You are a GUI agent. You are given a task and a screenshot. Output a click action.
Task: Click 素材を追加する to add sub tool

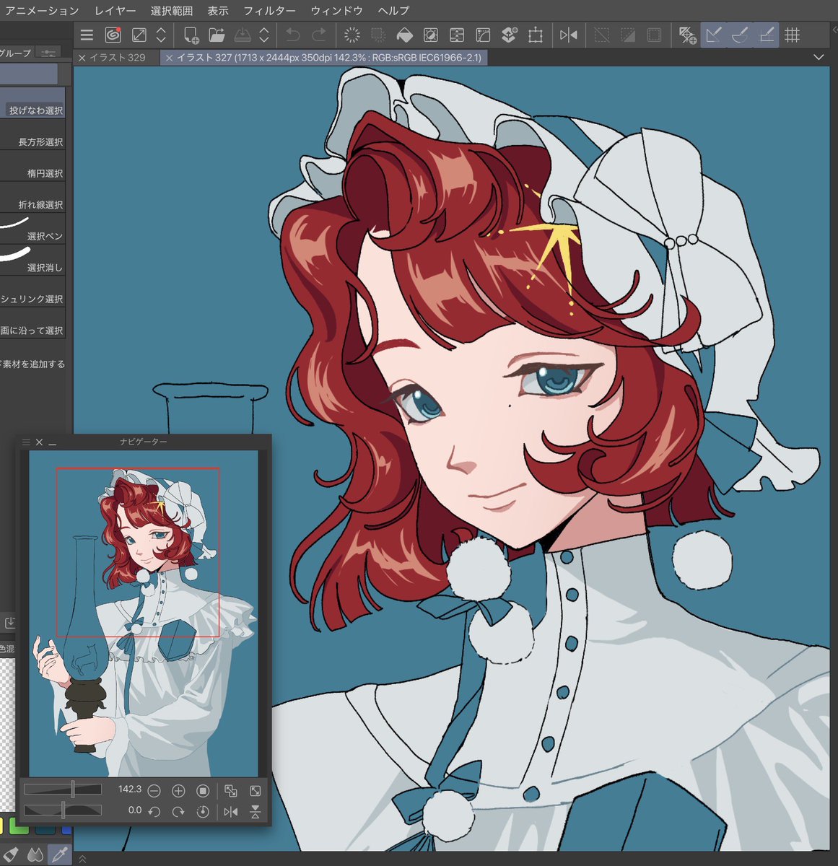tap(32, 364)
